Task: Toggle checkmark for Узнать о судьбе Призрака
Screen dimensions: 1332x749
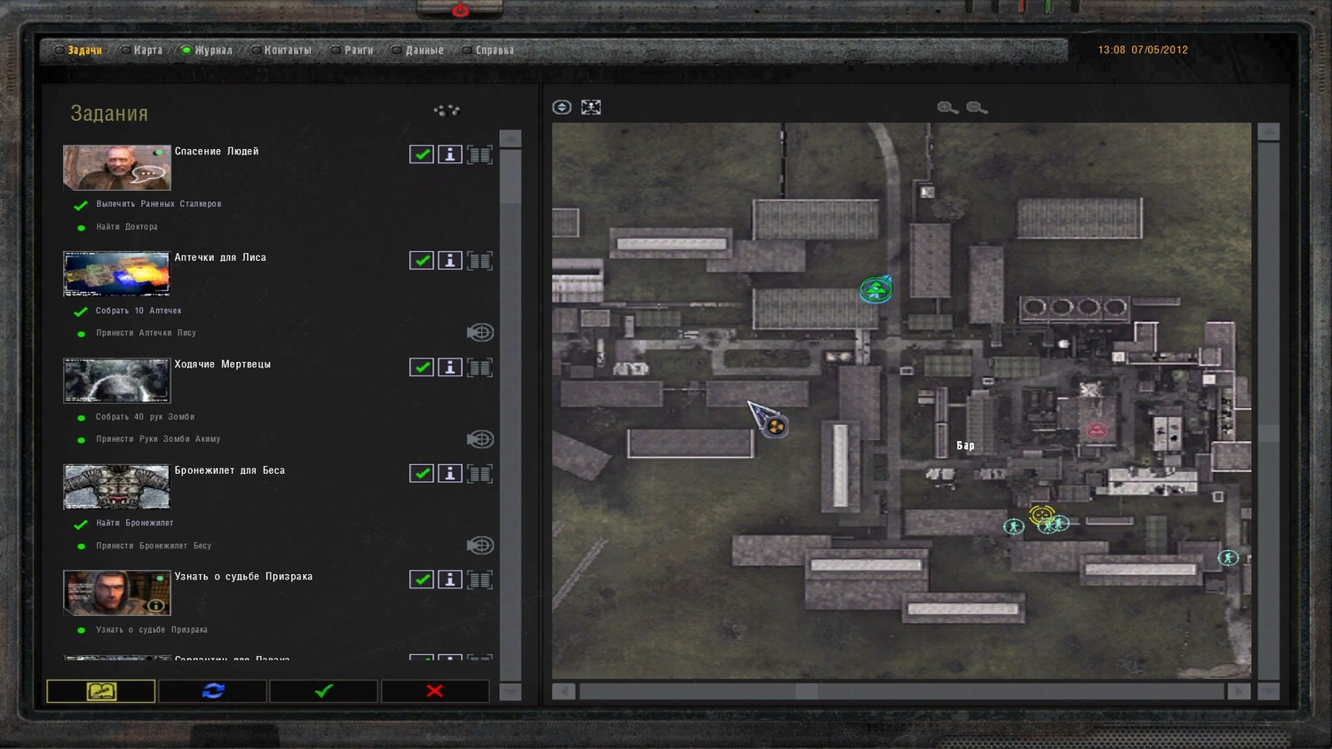Action: (x=422, y=579)
